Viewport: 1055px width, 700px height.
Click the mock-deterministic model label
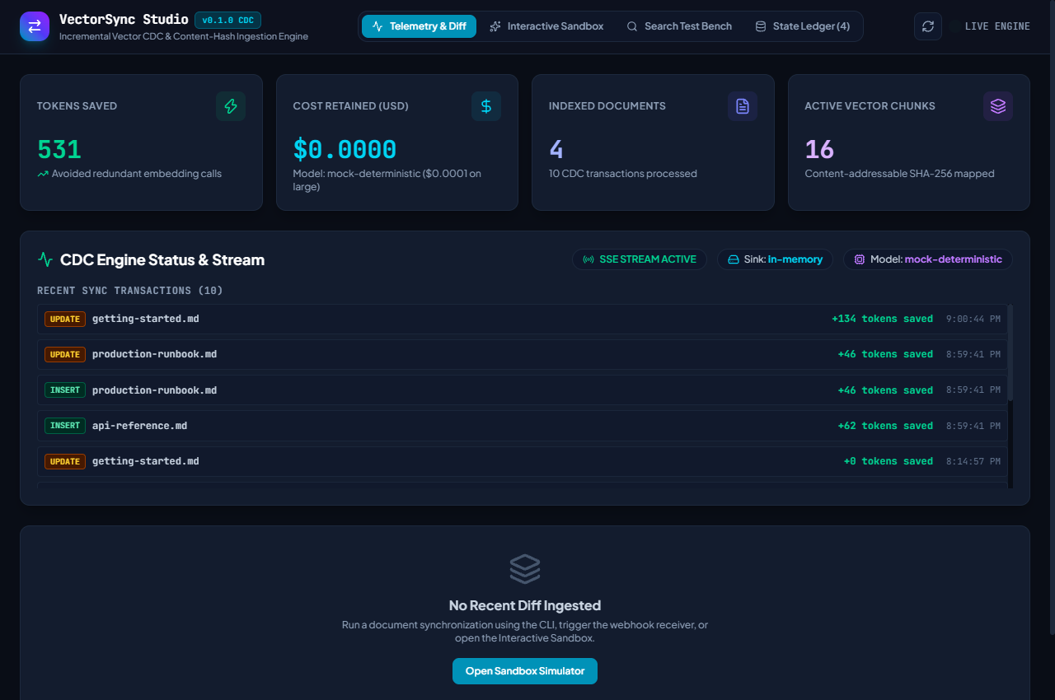tap(954, 259)
